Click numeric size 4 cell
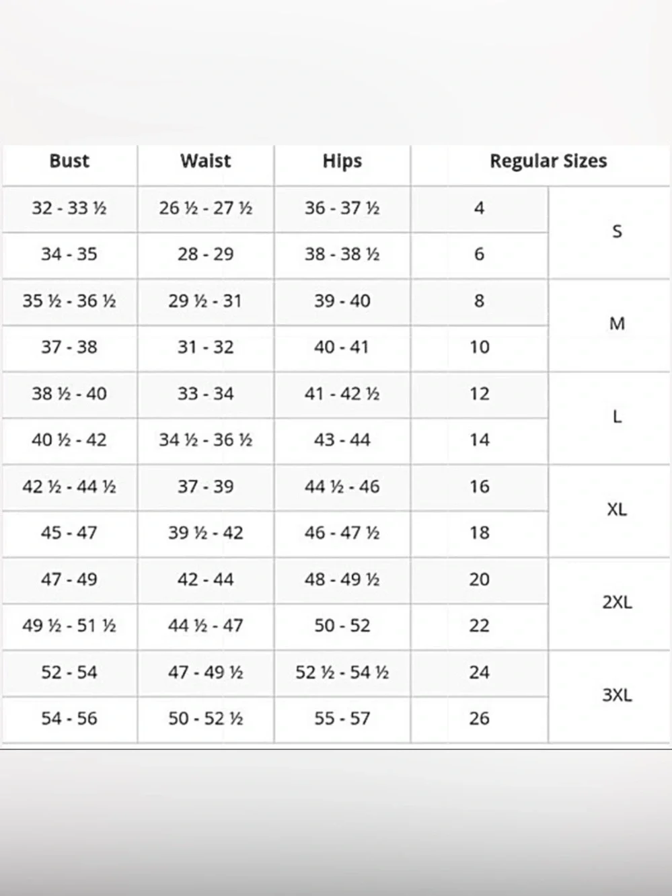 coord(479,208)
